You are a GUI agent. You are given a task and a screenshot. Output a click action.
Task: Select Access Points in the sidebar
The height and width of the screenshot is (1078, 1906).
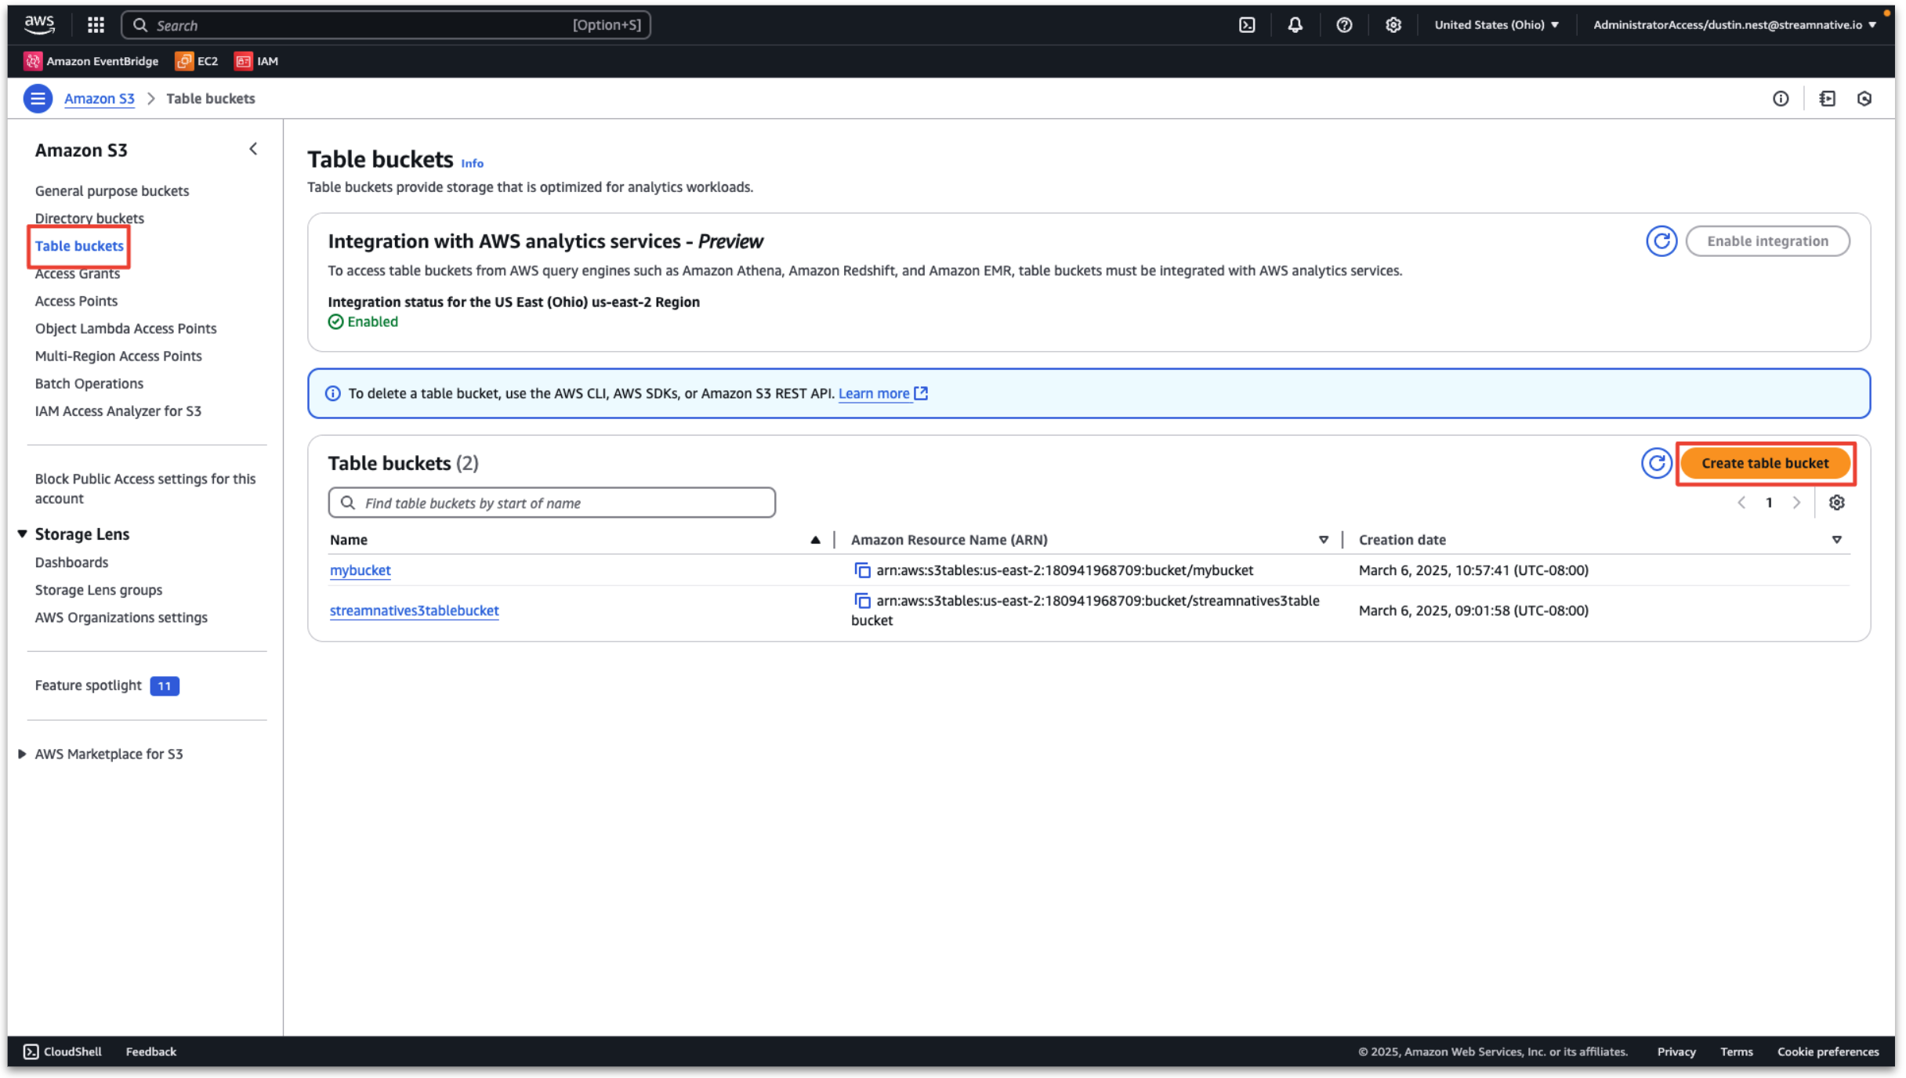tap(76, 301)
